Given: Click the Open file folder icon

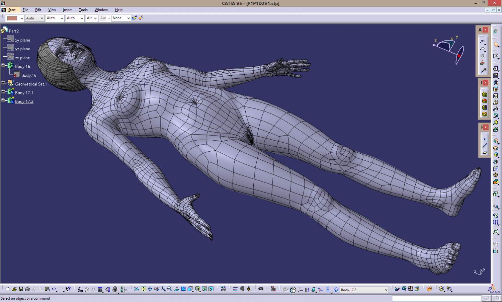Looking at the screenshot, I should coord(14,289).
